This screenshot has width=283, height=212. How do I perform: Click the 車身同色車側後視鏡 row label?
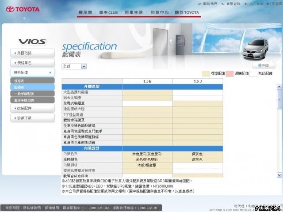tap(79, 143)
